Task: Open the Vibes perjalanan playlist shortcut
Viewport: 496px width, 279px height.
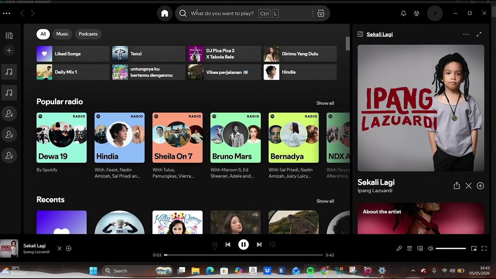Action: coord(225,72)
